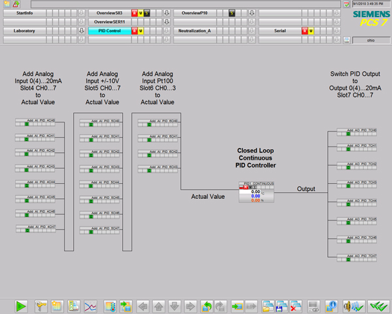Image resolution: width=392 pixels, height=314 pixels.
Task: Click the green play arrow toolbar icon
Action: [21, 305]
